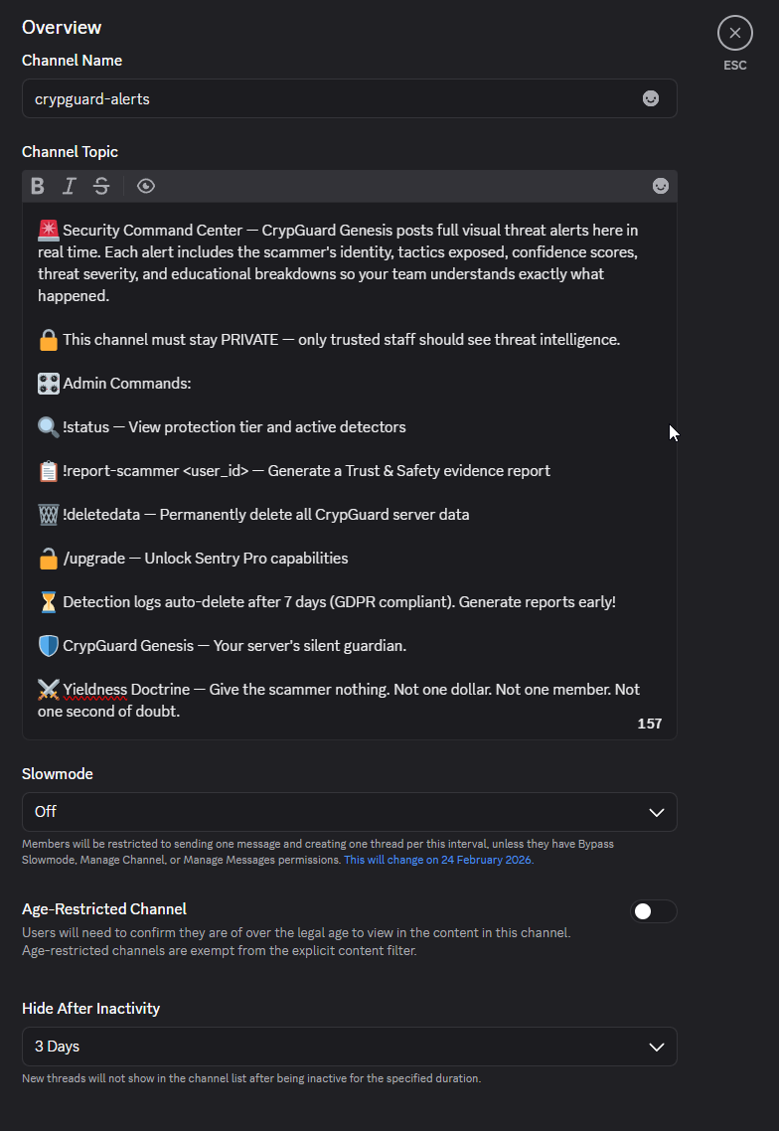This screenshot has width=779, height=1131.
Task: Click the misspelled word 'Yieldness' in topic
Action: coord(97,689)
